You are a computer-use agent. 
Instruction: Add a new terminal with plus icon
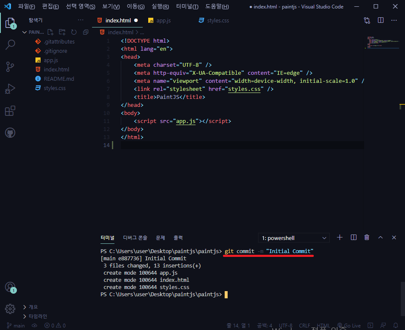(x=340, y=237)
